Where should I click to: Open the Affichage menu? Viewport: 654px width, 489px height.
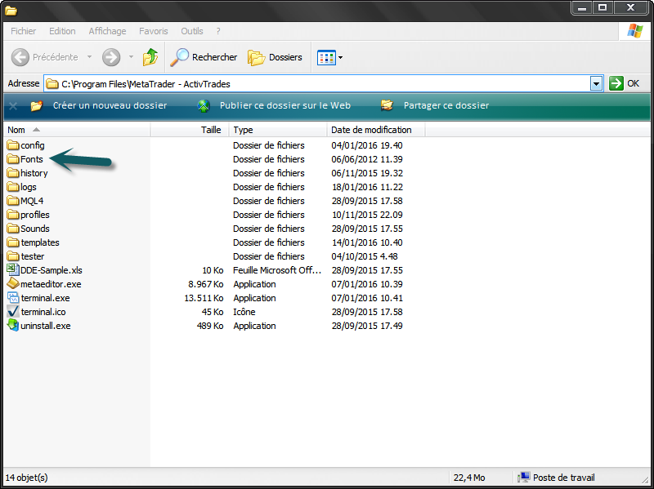(x=107, y=31)
